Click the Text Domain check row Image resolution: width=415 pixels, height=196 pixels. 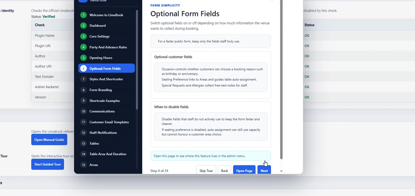(x=53, y=77)
